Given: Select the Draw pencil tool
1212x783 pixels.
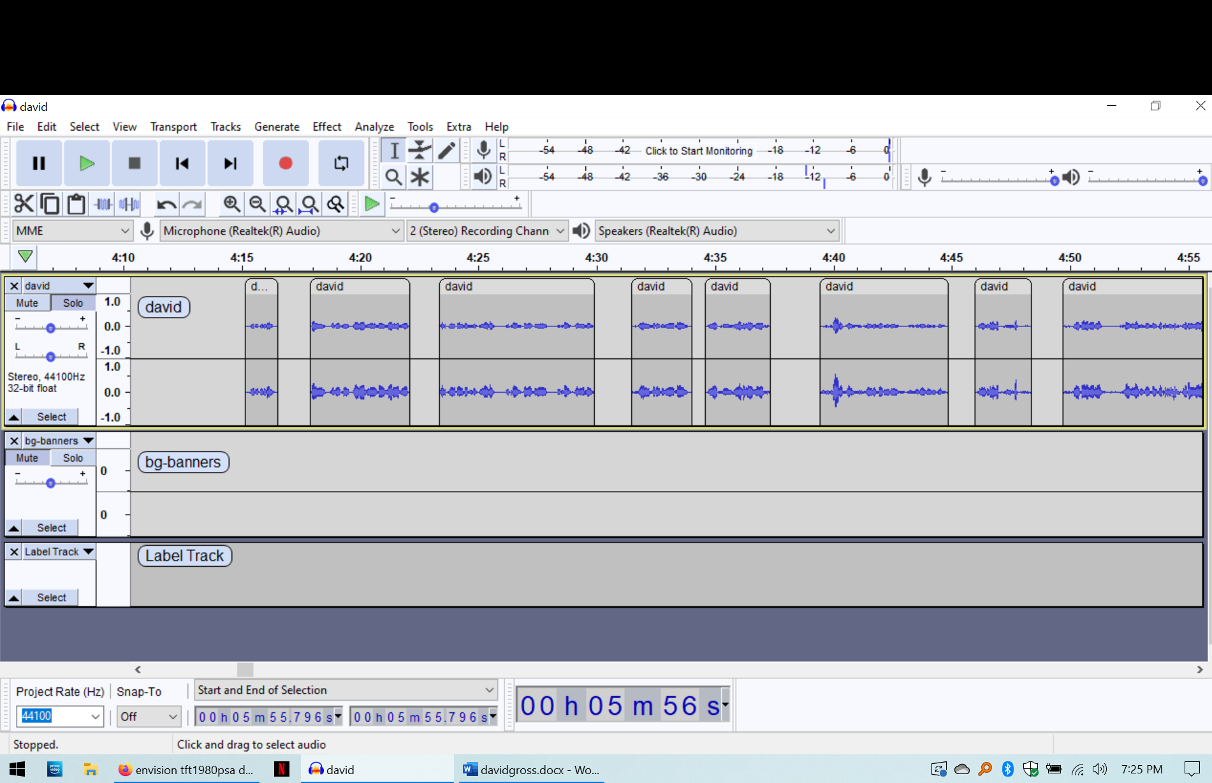Looking at the screenshot, I should 446,150.
